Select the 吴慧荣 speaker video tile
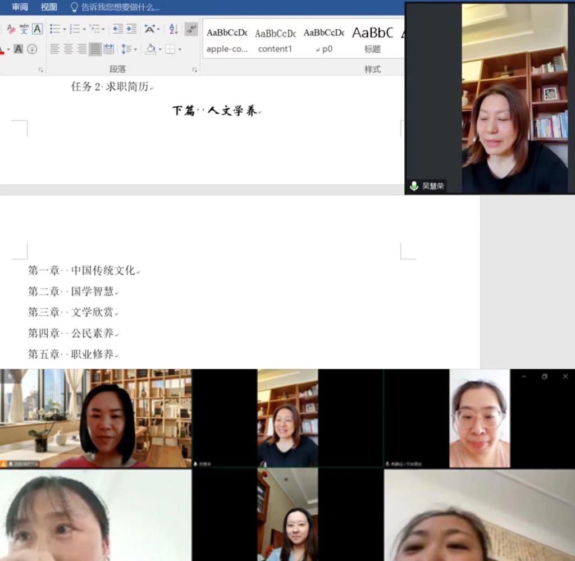Viewport: 575px width, 561px height. (490, 98)
